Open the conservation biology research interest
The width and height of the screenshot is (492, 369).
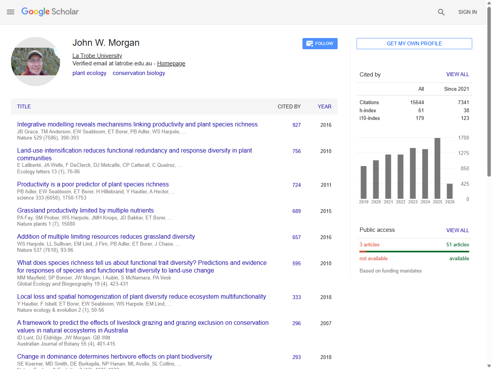coord(139,73)
